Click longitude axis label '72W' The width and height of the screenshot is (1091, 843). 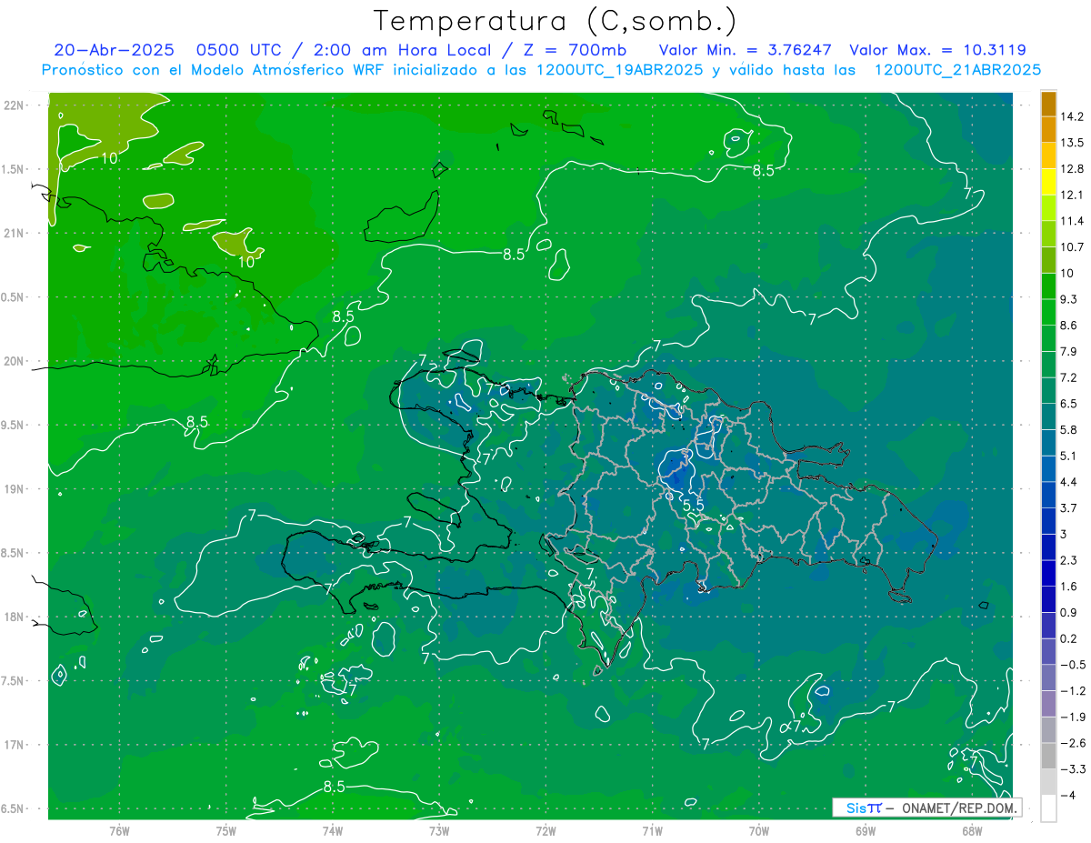pyautogui.click(x=545, y=830)
